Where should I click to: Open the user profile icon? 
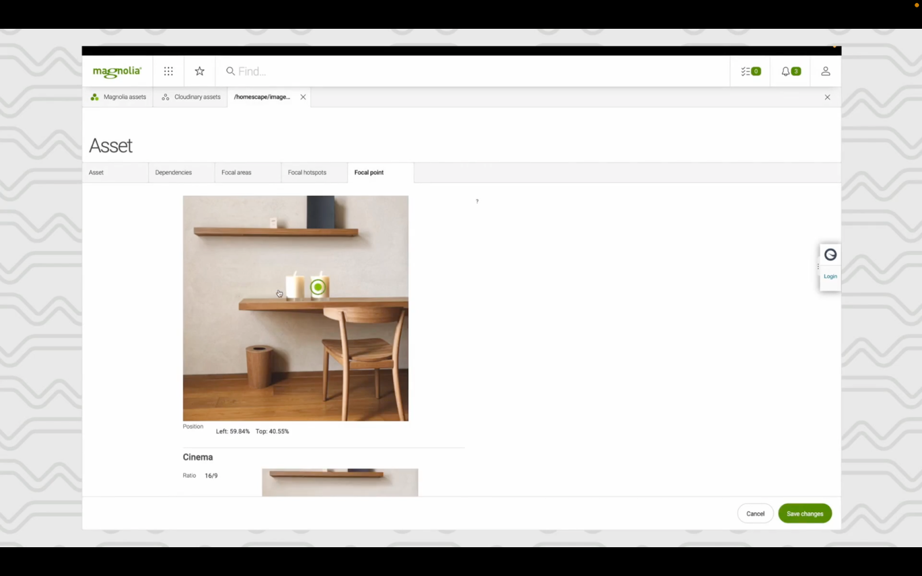click(x=825, y=71)
